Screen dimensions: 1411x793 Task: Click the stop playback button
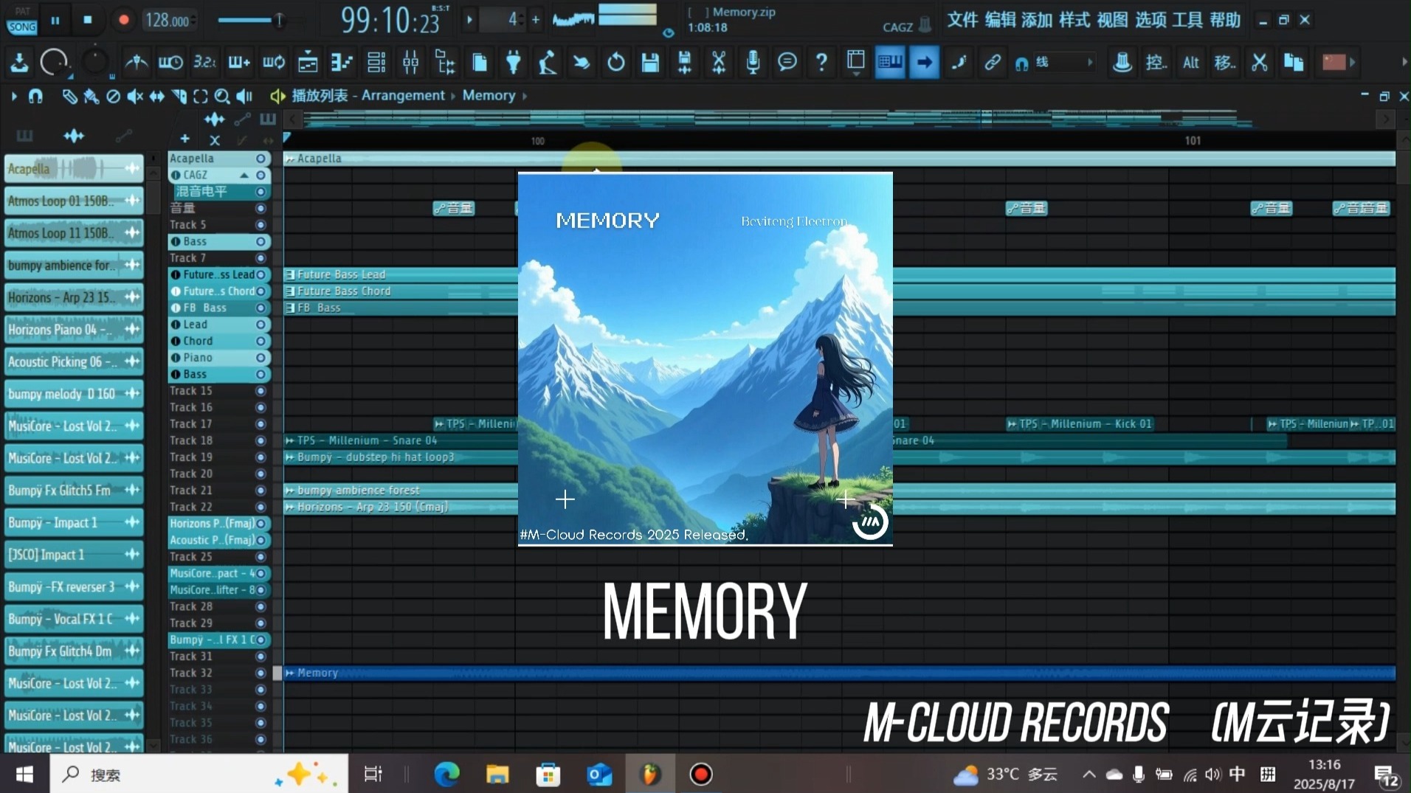(x=88, y=20)
